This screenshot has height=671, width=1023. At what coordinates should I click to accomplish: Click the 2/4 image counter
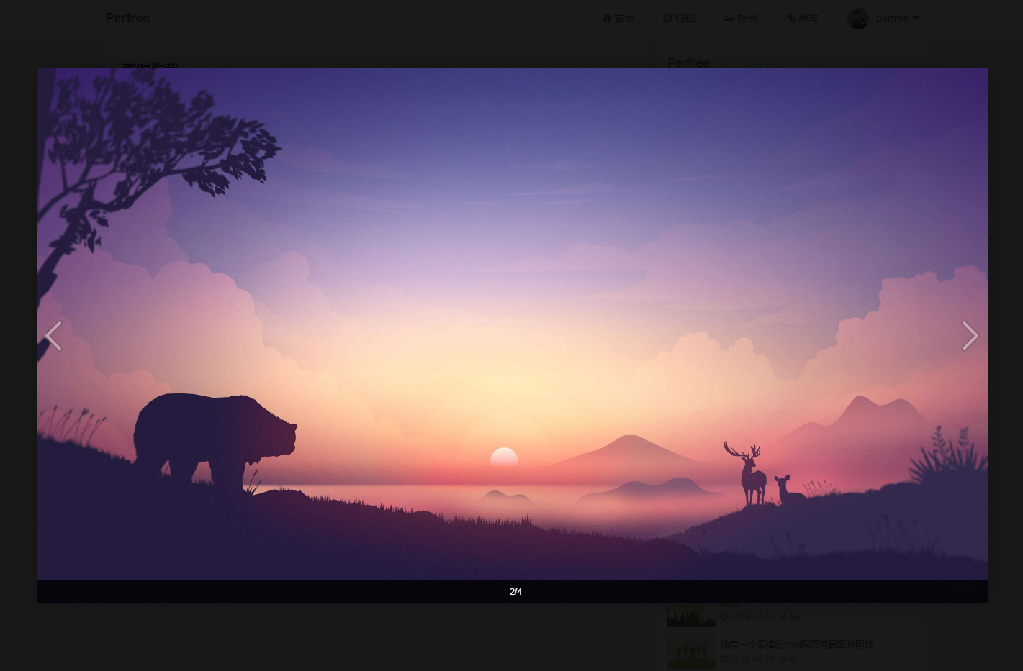point(515,592)
